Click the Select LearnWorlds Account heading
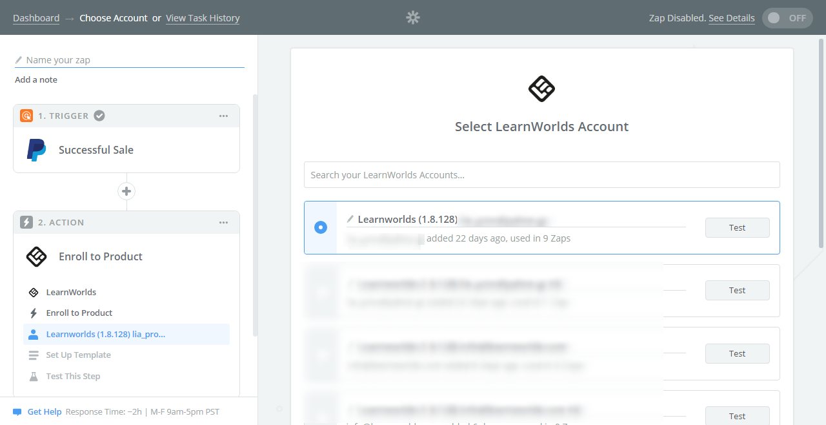This screenshot has height=425, width=826. 542,127
